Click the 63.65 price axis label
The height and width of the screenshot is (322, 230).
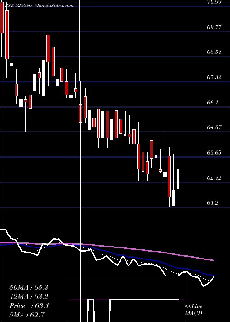click(x=214, y=153)
